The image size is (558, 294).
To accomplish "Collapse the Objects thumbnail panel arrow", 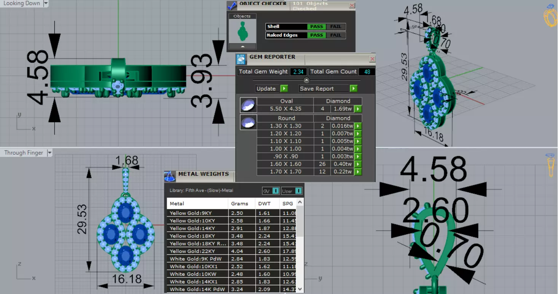I will coord(242,46).
